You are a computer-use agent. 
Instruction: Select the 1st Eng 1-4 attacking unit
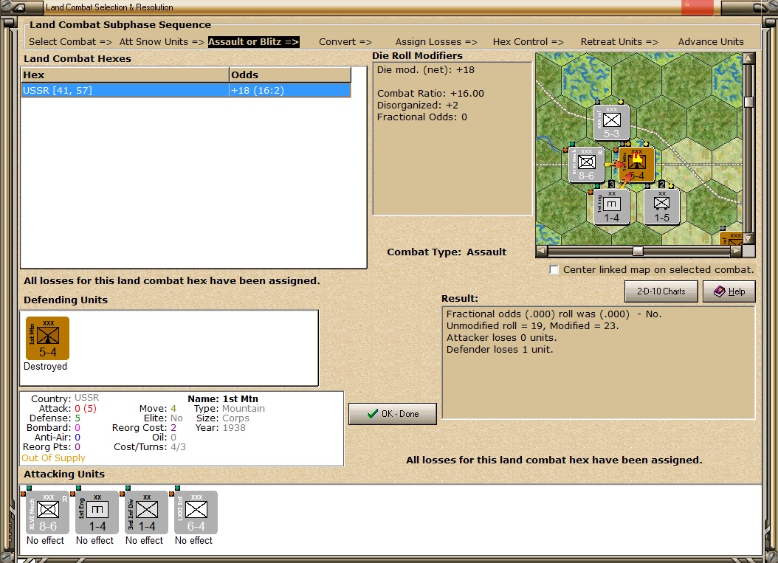(97, 512)
